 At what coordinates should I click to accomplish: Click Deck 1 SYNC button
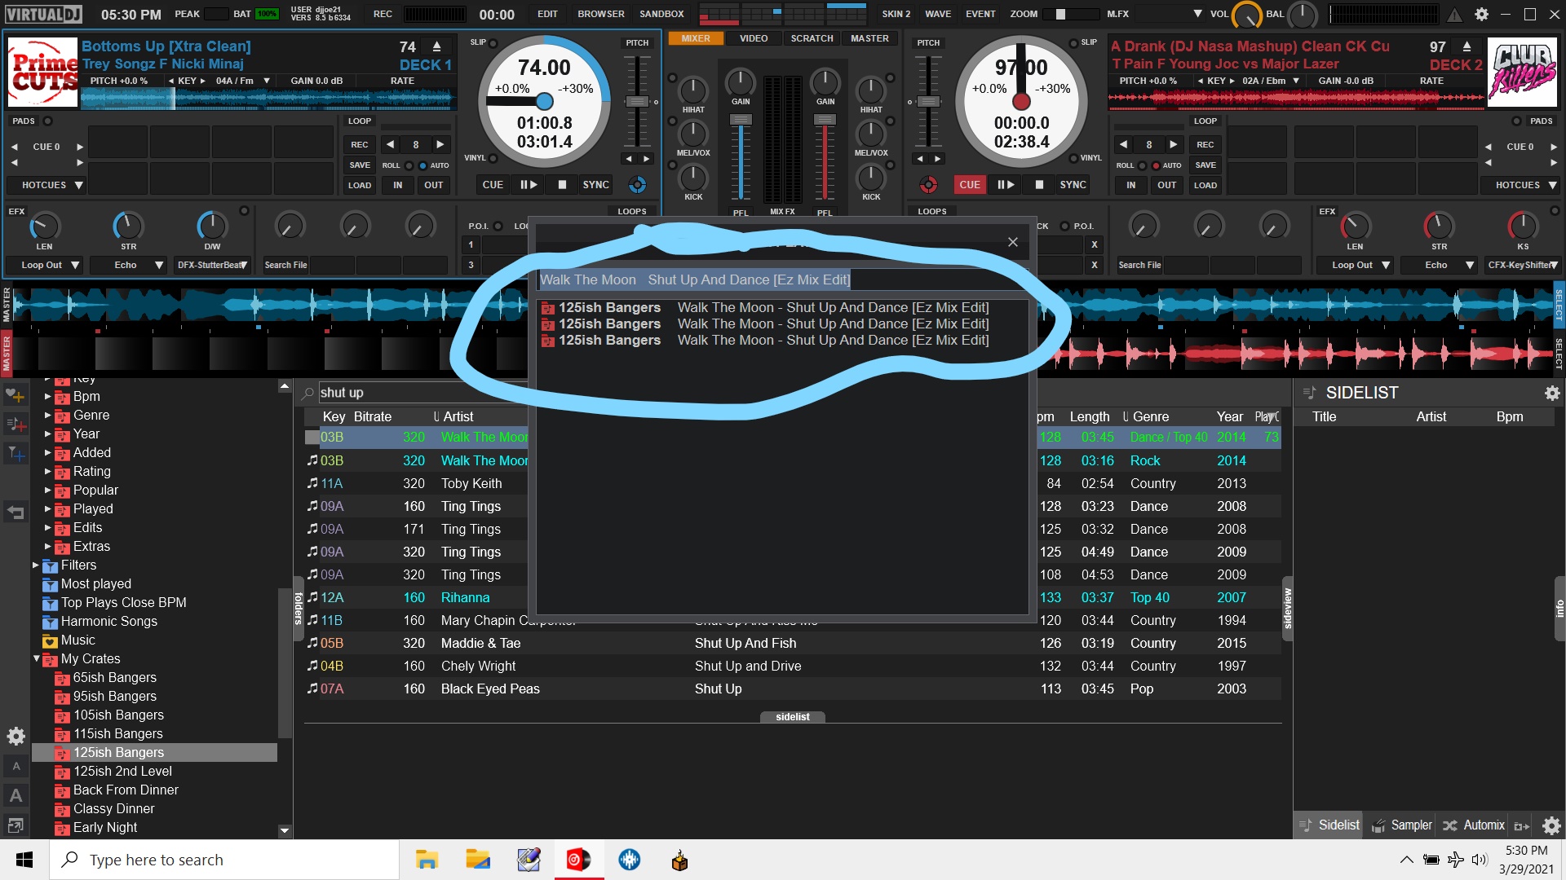(x=595, y=185)
